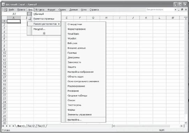This screenshot has height=133, width=189.
Task: Select row 24 header
Action: (4, 102)
